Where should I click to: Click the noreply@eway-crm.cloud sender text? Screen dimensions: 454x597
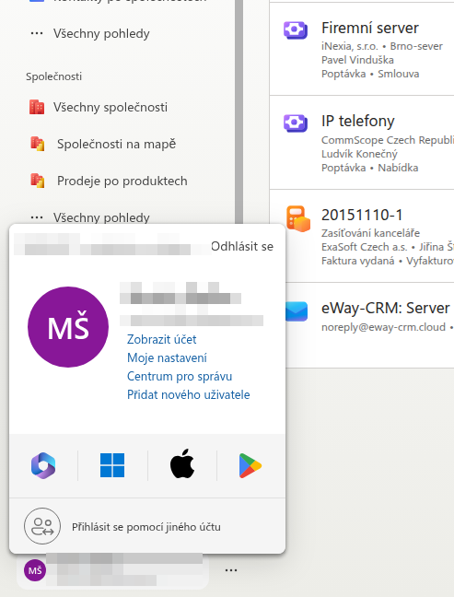[383, 327]
